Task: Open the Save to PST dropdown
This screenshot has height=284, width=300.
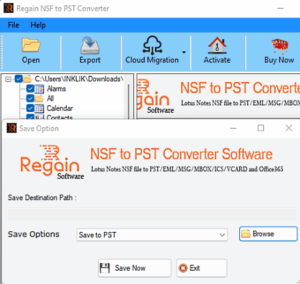Action: click(152, 235)
